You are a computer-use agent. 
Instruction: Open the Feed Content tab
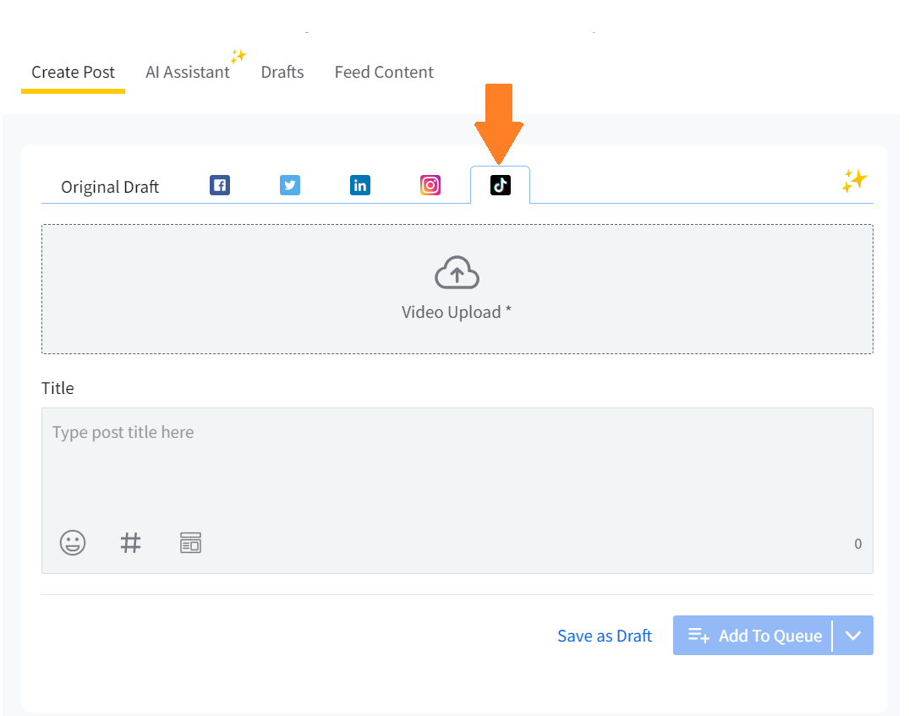(384, 73)
